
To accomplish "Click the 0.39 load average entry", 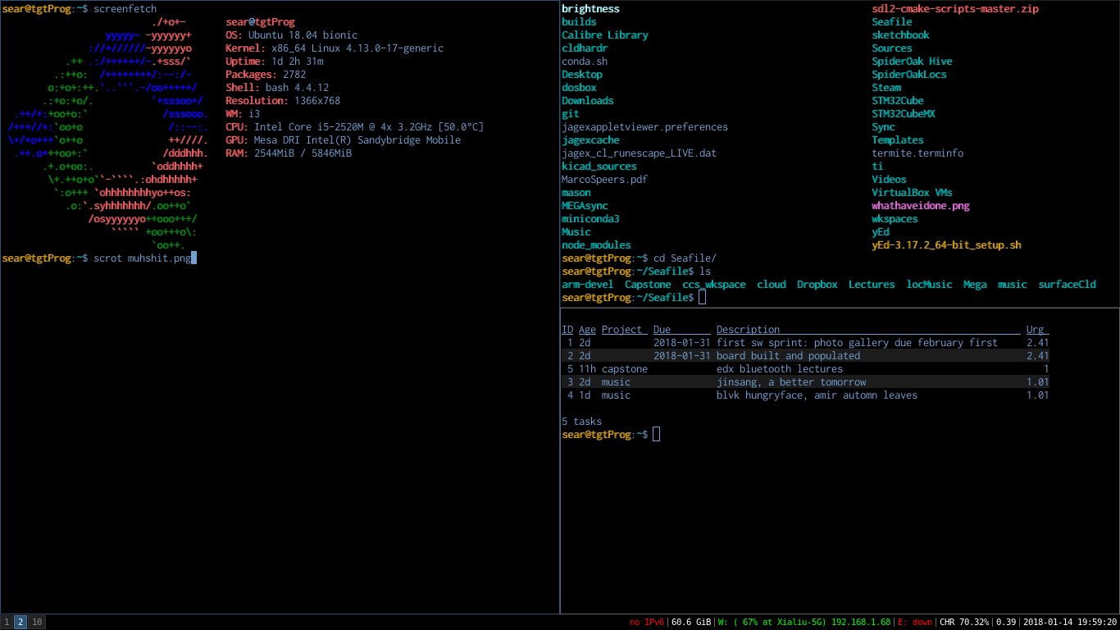I will [x=1006, y=622].
